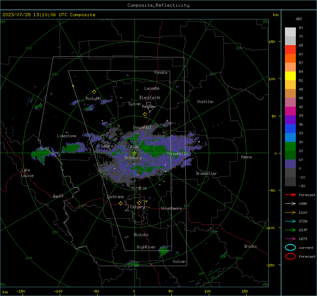Click the Blackfalds city label
Viewport: 317px width, 296px height.
pyautogui.click(x=150, y=97)
